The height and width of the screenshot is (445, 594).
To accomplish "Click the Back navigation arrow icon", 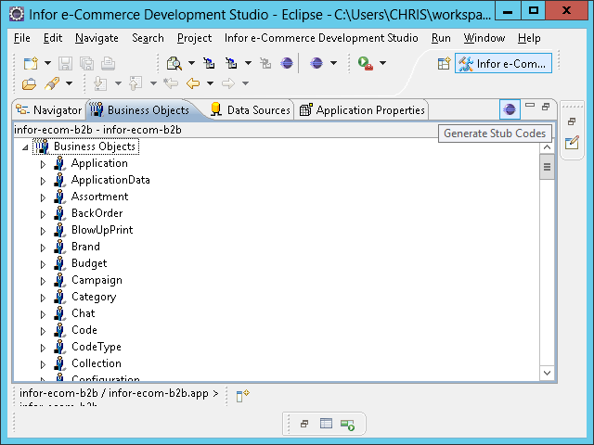I will 193,83.
